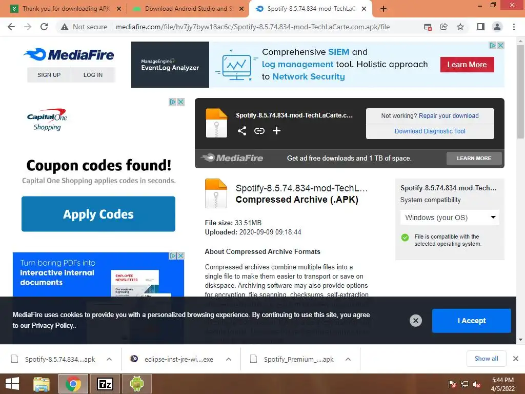The width and height of the screenshot is (525, 394).
Task: Click Learn More on SIEM ad
Action: tap(467, 65)
